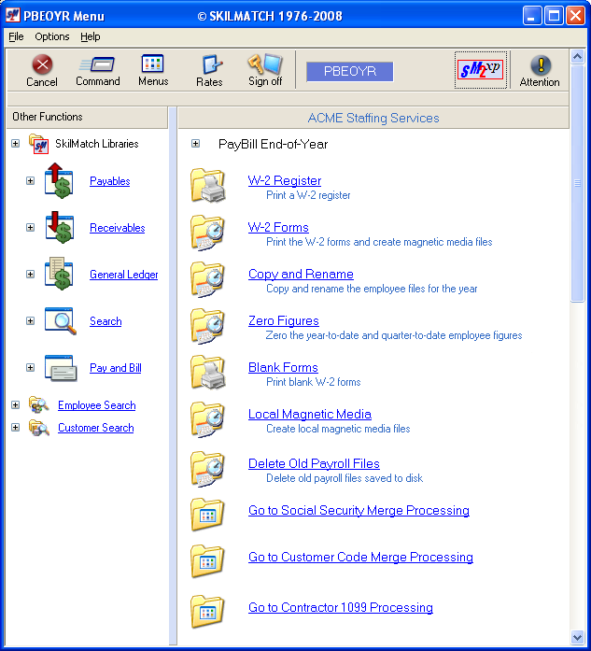591x651 pixels.
Task: Open the Copy and Rename link
Action: (301, 274)
